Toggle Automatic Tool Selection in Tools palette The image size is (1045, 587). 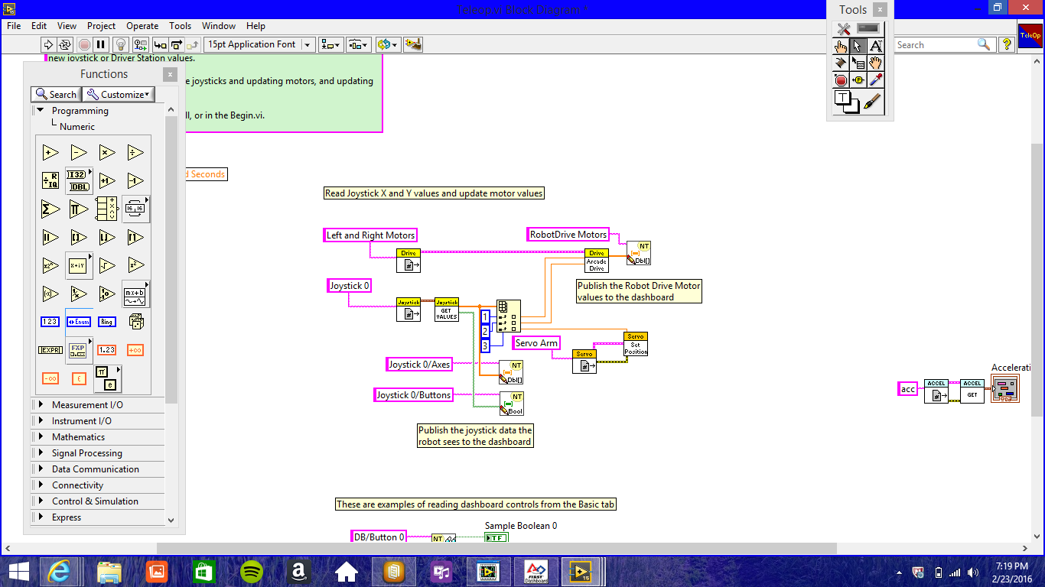[x=860, y=29]
